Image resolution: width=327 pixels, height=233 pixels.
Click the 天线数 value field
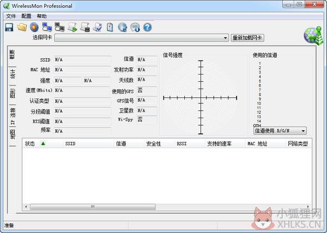[147, 79]
